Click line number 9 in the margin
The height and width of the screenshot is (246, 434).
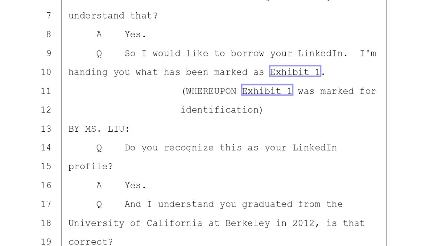pyautogui.click(x=49, y=53)
